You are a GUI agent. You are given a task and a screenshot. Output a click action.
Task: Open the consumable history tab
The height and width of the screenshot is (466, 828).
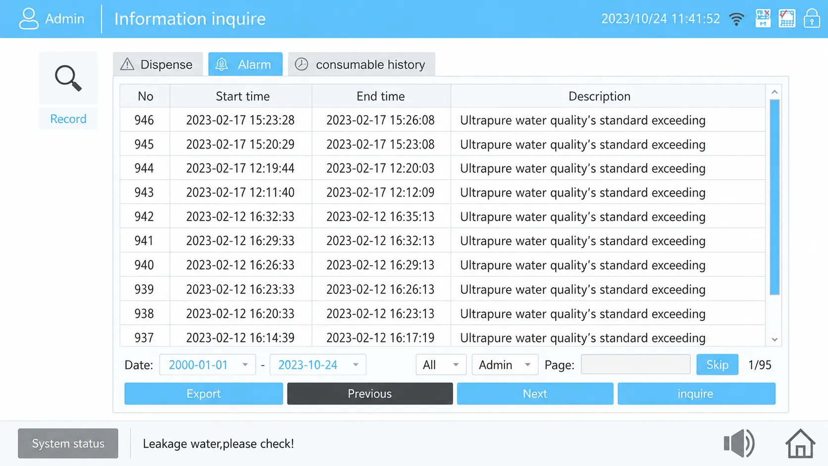click(x=362, y=64)
